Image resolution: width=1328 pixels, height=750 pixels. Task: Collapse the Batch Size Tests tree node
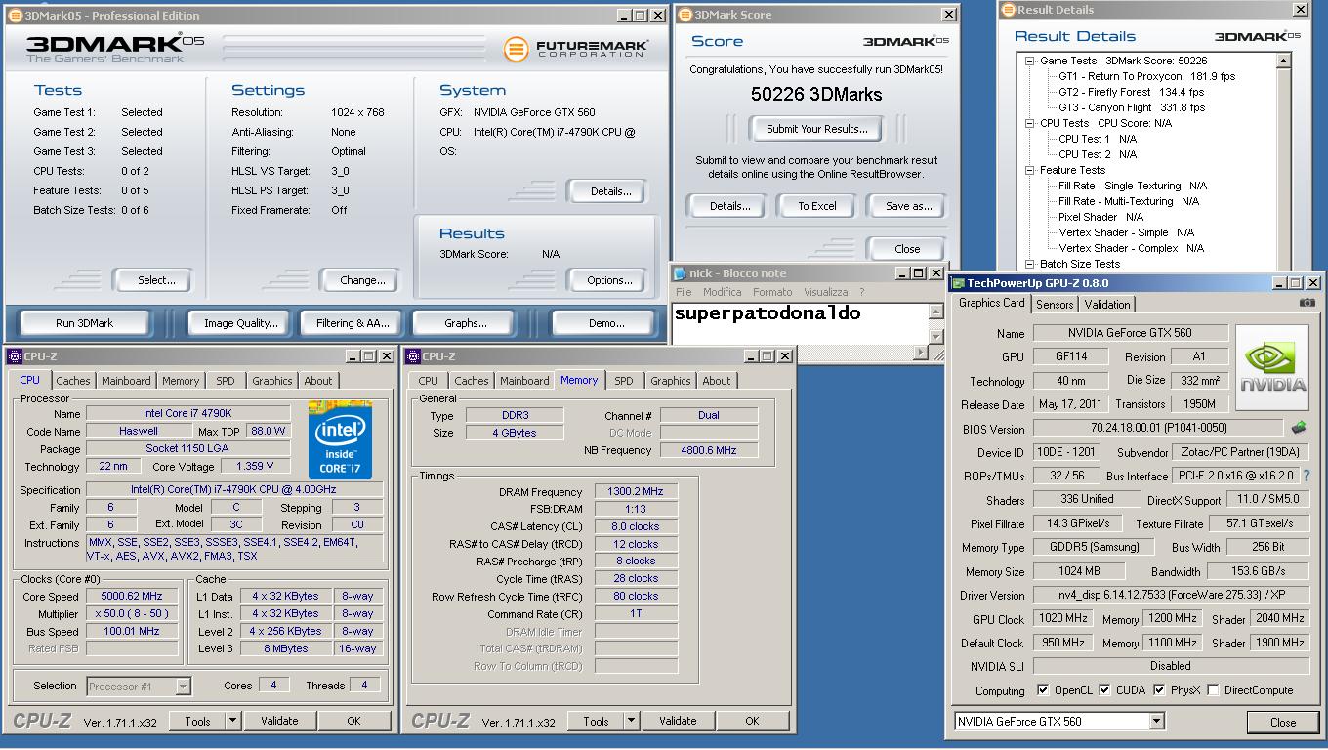tap(1029, 264)
